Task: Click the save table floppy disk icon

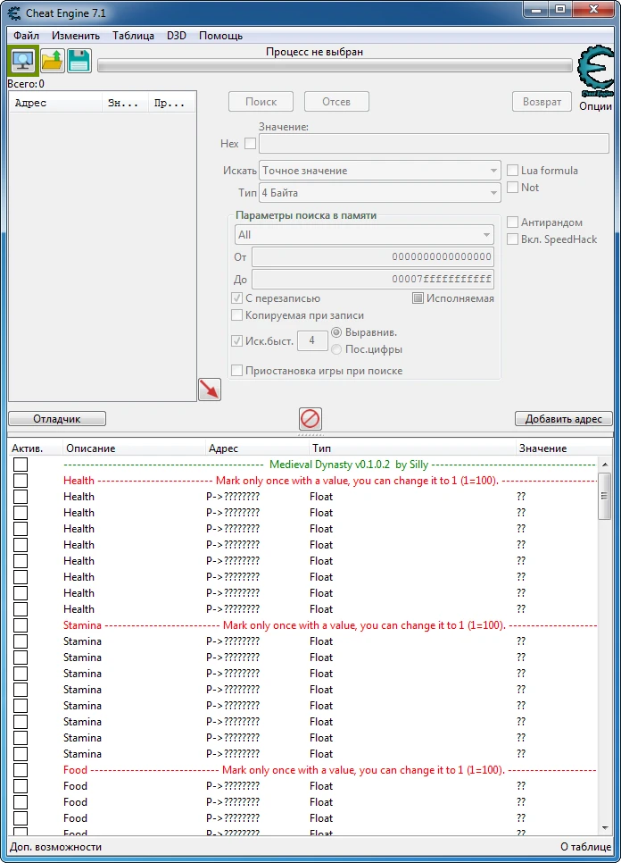Action: pos(79,61)
